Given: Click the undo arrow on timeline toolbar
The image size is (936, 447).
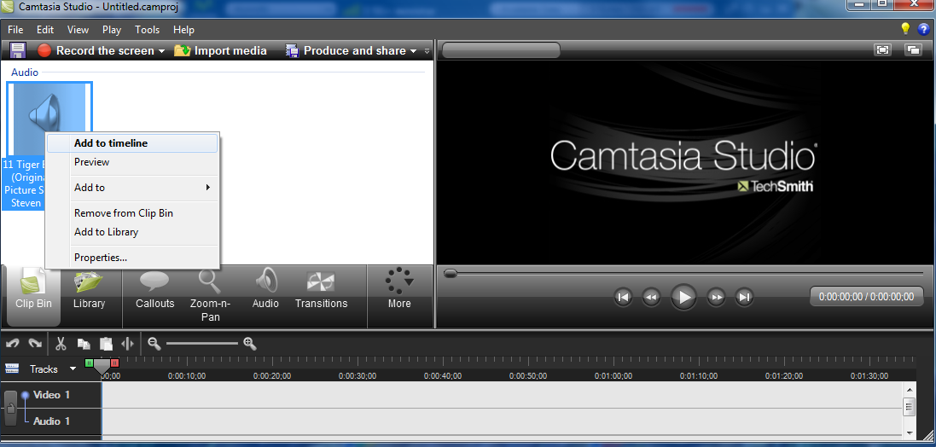Looking at the screenshot, I should pyautogui.click(x=12, y=343).
